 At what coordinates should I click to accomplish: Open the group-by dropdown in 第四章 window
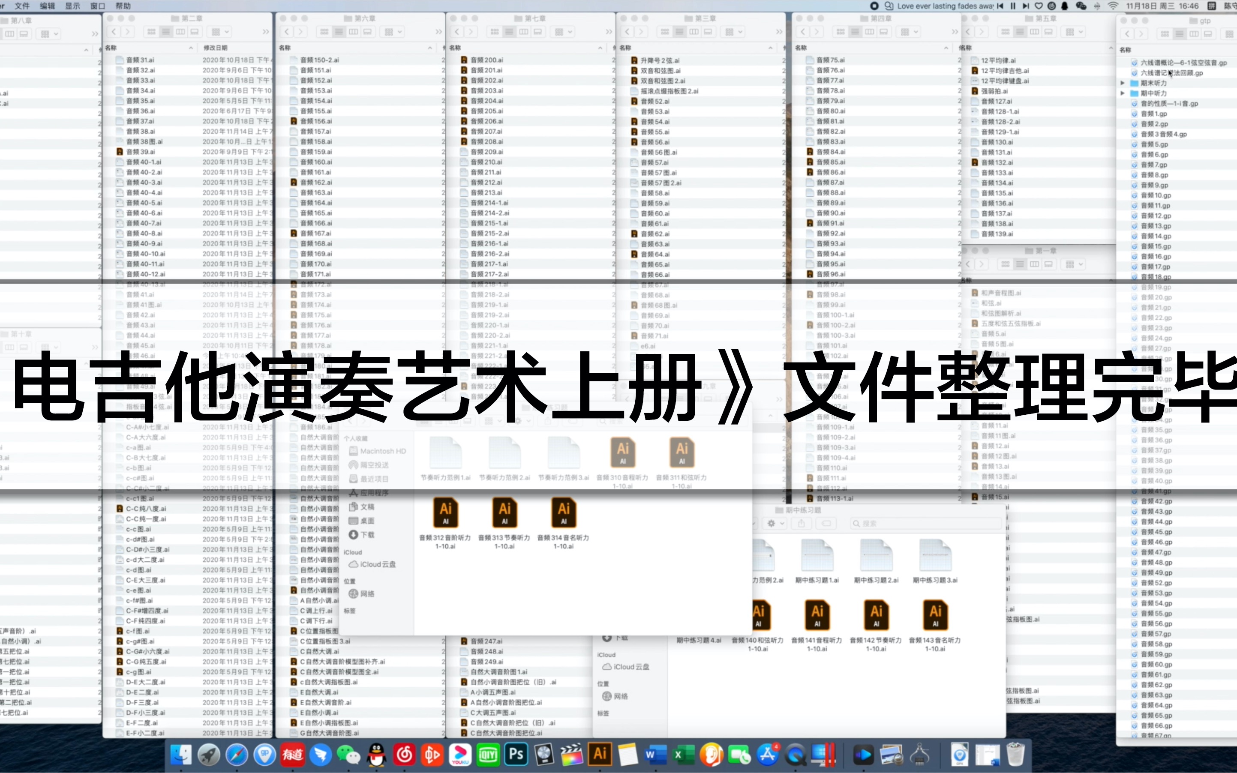point(909,32)
